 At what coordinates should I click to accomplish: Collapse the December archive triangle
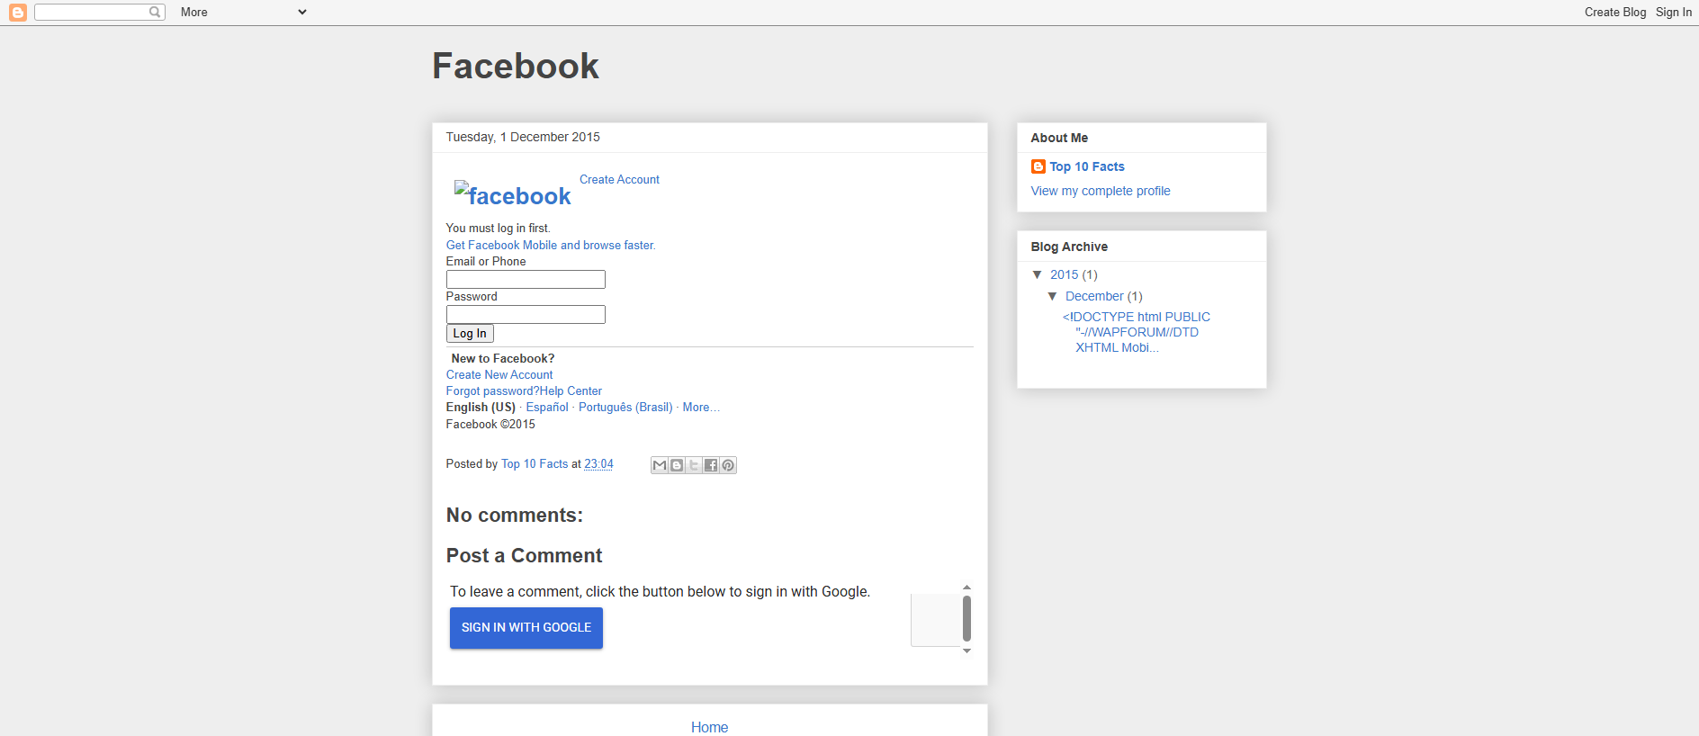coord(1053,296)
